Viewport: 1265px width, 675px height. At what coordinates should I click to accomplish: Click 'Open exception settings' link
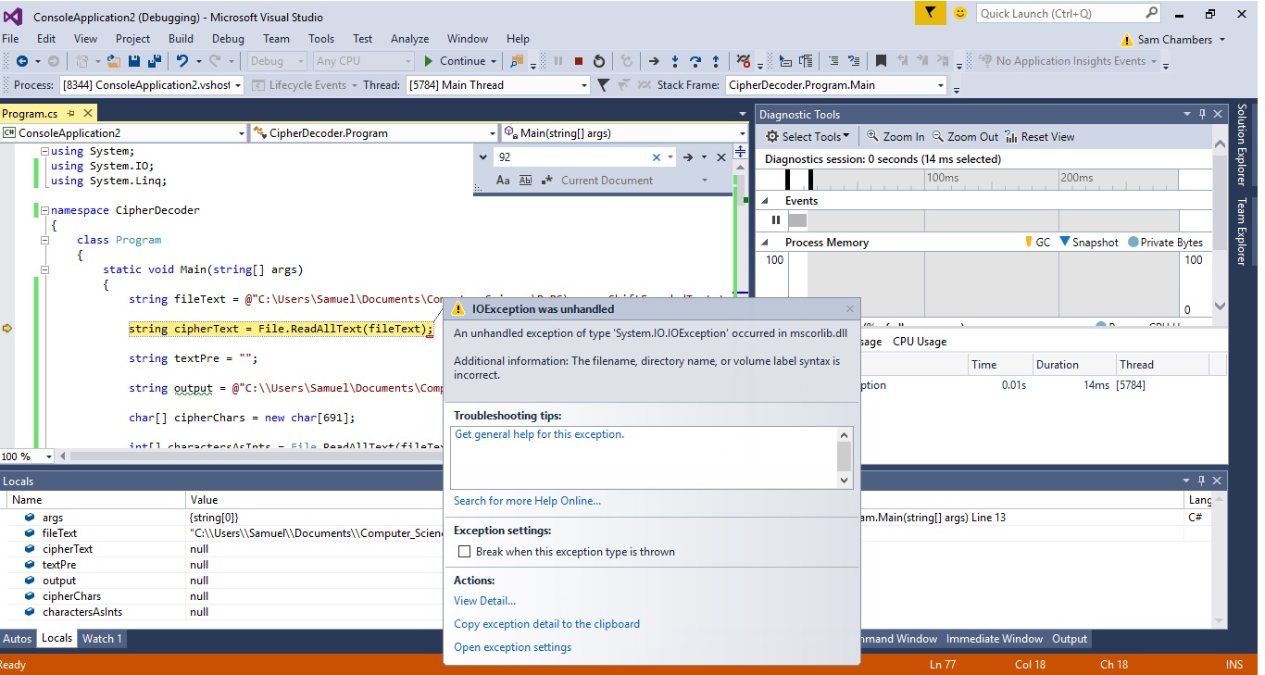tap(512, 647)
